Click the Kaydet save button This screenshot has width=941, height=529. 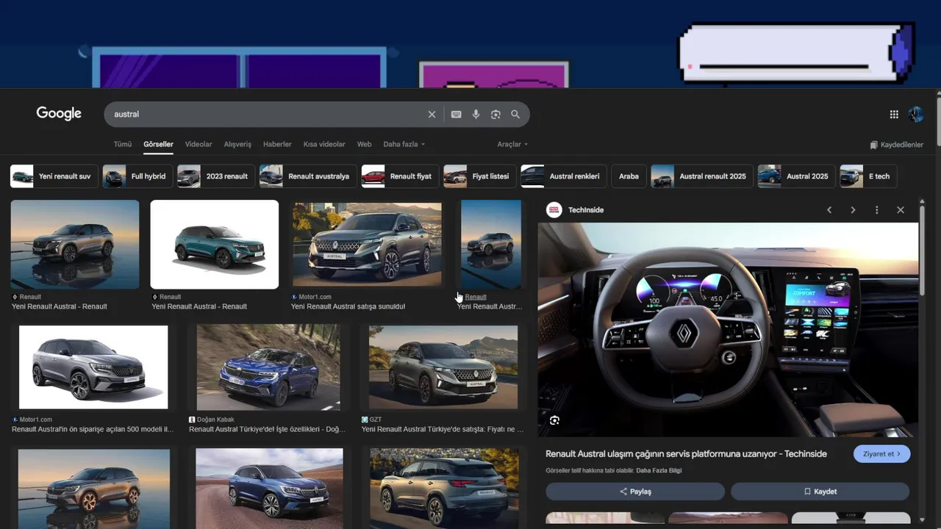pyautogui.click(x=820, y=492)
